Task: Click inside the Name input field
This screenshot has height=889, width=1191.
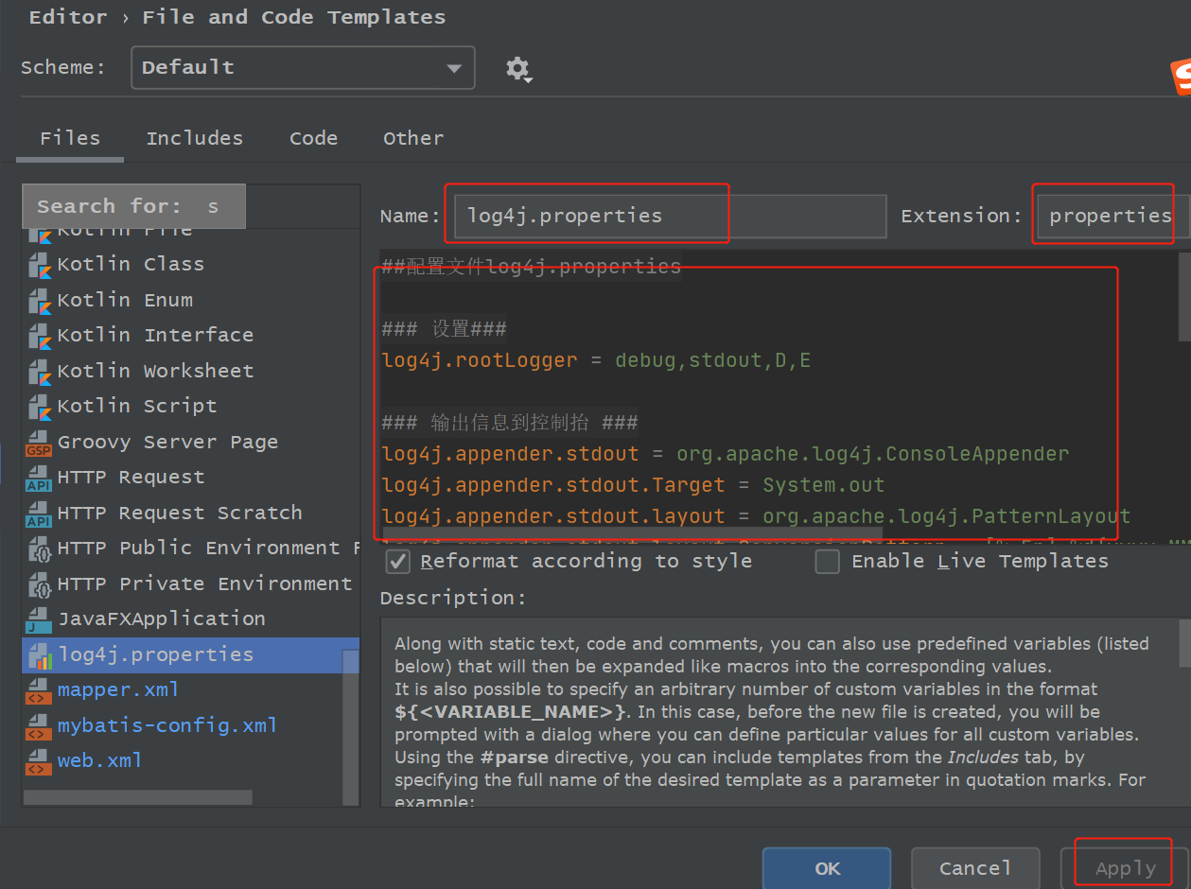Action: [x=587, y=216]
